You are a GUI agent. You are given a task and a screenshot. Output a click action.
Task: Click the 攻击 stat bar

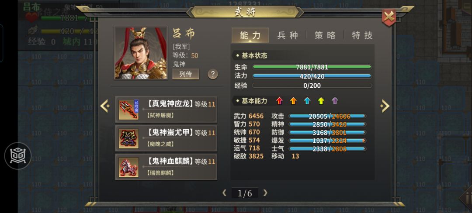[x=327, y=116]
